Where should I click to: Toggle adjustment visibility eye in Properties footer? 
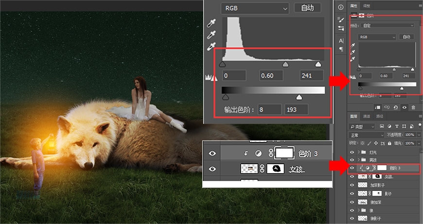click(x=405, y=107)
